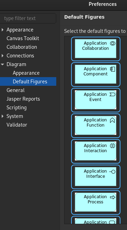127x230 pixels.
Task: Expand the Connections tree node
Action: click(x=2, y=56)
